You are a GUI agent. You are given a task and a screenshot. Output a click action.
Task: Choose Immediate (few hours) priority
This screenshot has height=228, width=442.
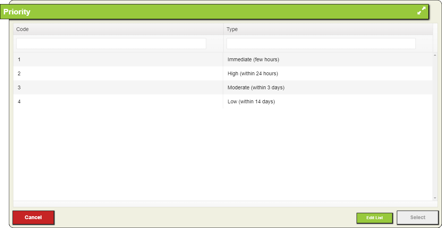(253, 59)
